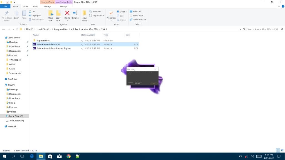The image size is (285, 160).
Task: Switch to details view icon
Action: [x=278, y=150]
